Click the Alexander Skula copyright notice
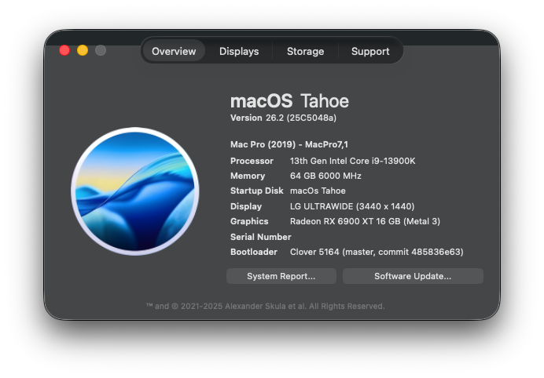This screenshot has width=544, height=378. click(266, 306)
